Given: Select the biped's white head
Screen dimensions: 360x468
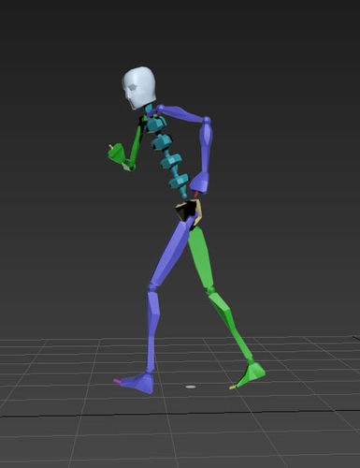Looking at the screenshot, I should click(x=139, y=88).
